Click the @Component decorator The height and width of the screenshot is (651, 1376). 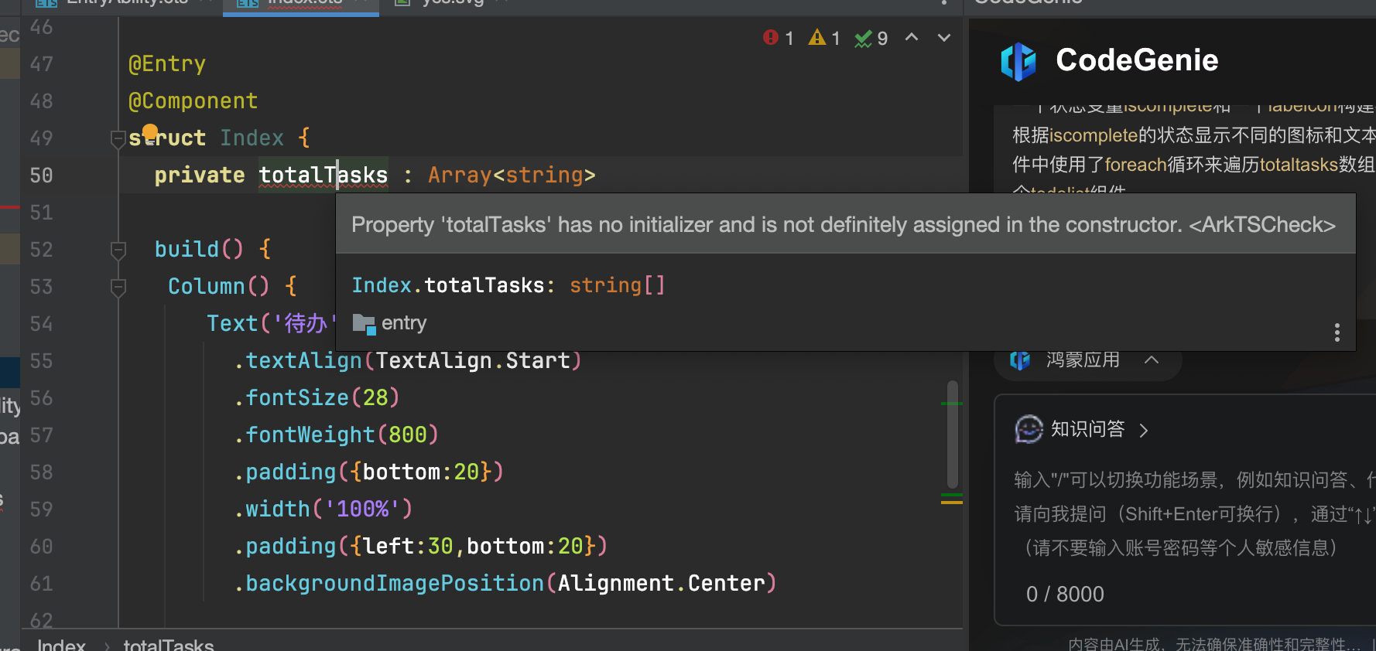[x=193, y=101]
